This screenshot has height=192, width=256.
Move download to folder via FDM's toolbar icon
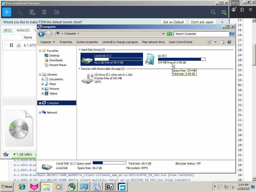(x=57, y=12)
